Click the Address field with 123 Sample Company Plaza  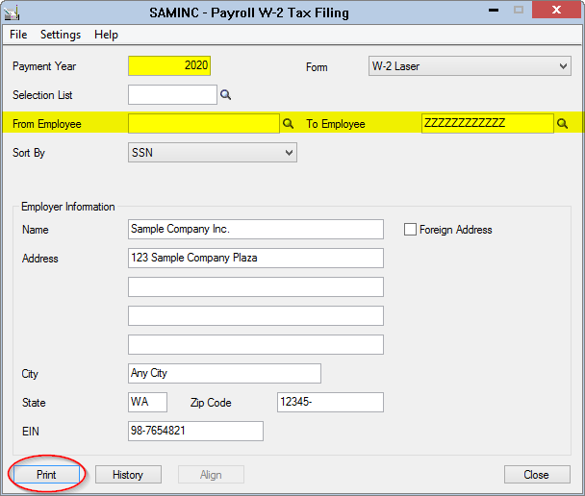coord(256,258)
